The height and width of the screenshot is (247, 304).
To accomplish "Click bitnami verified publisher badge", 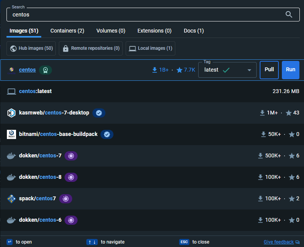I will (107, 134).
